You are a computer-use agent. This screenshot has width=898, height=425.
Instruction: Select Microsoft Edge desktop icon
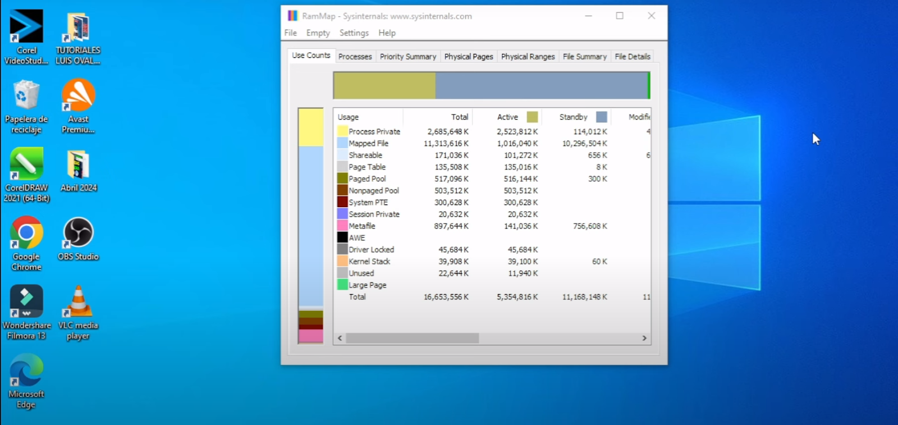[x=26, y=382]
